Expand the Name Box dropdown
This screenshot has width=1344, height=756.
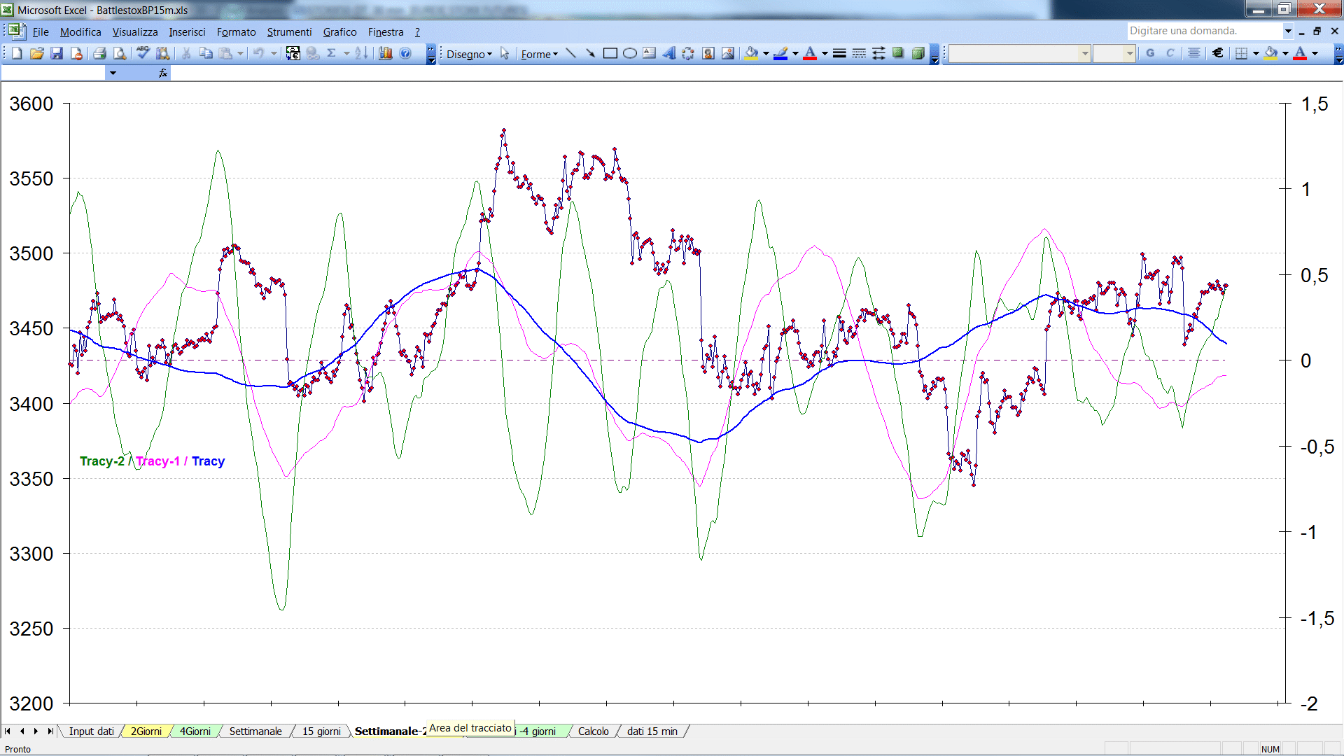(113, 73)
